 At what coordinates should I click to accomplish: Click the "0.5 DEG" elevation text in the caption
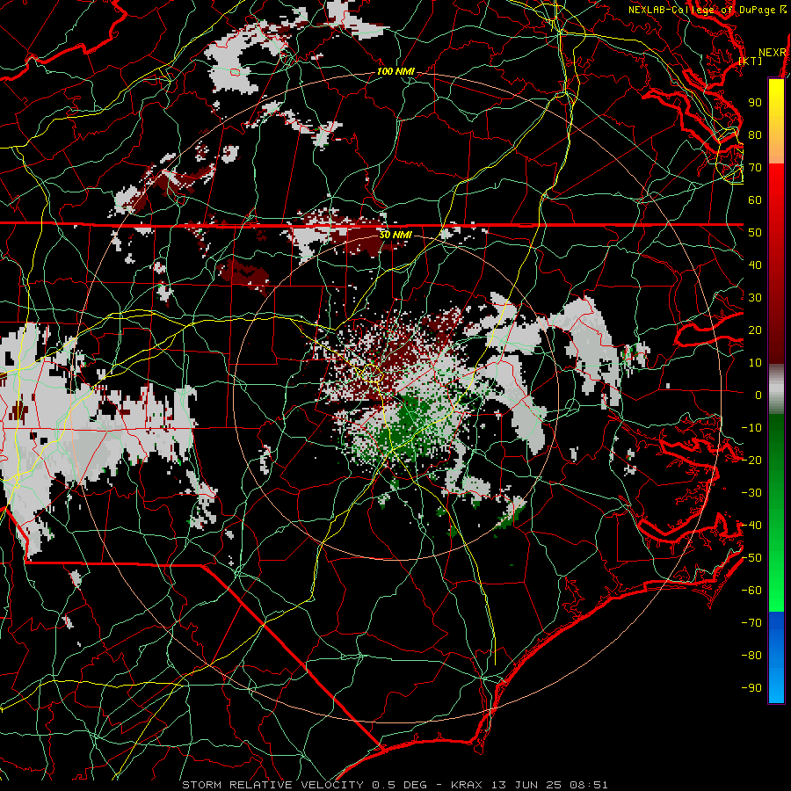399,785
